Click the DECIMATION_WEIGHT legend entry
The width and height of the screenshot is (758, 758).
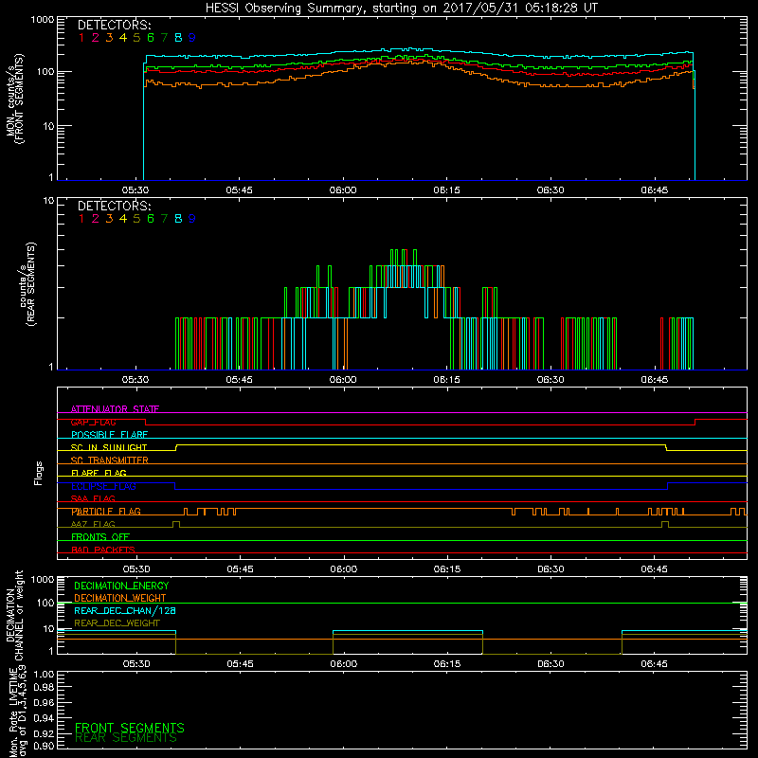[x=120, y=598]
